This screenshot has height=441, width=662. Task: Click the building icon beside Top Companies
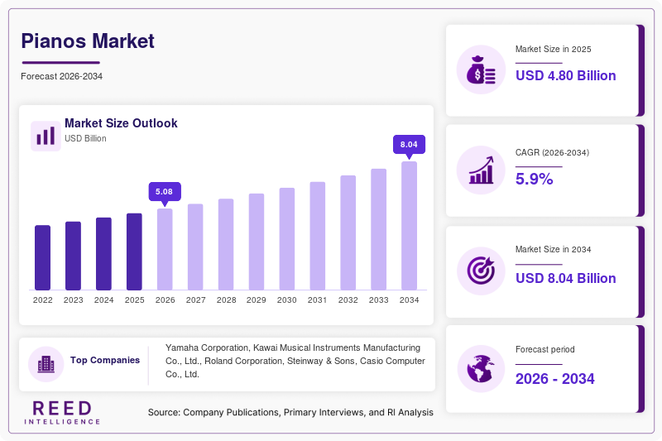(46, 364)
